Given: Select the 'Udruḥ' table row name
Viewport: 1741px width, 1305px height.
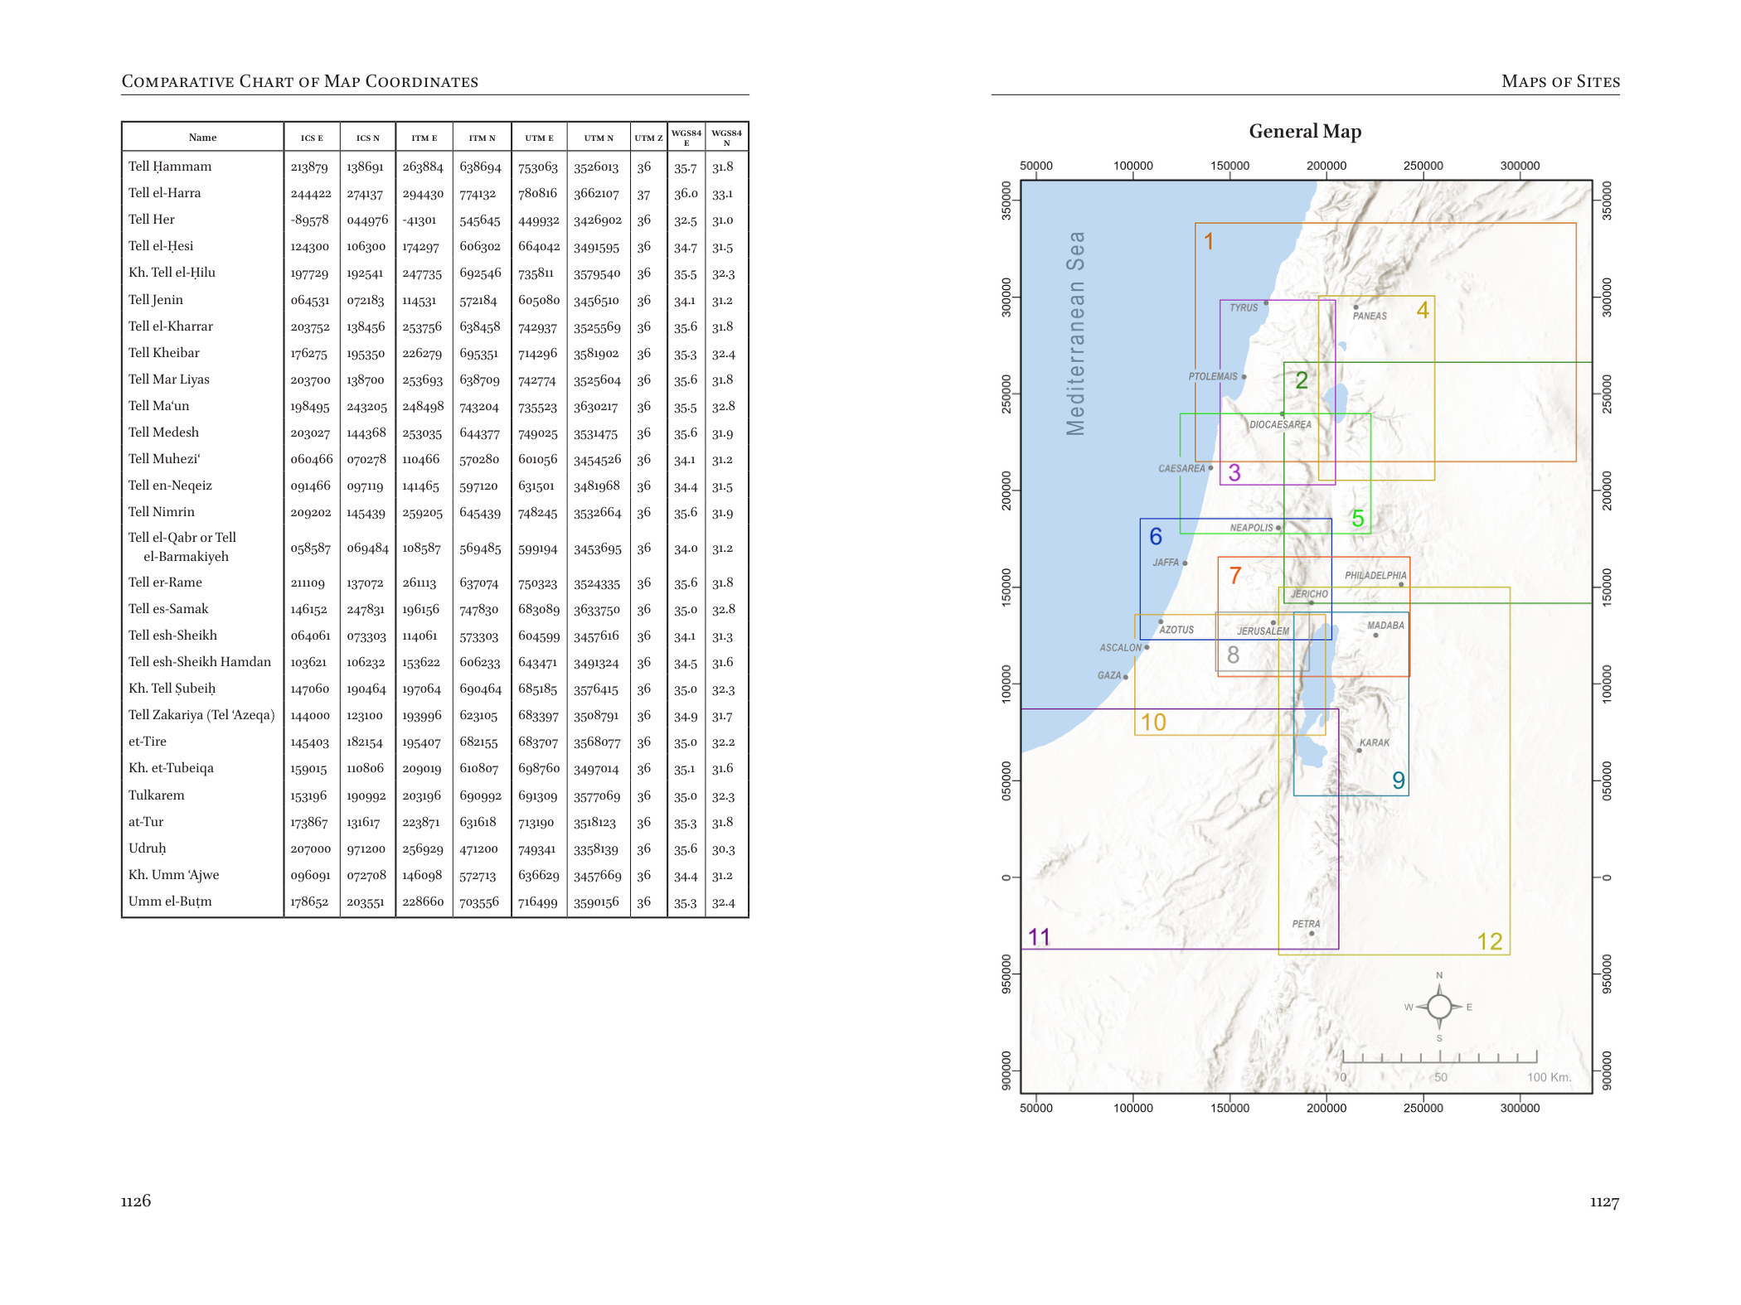Looking at the screenshot, I should [x=147, y=848].
